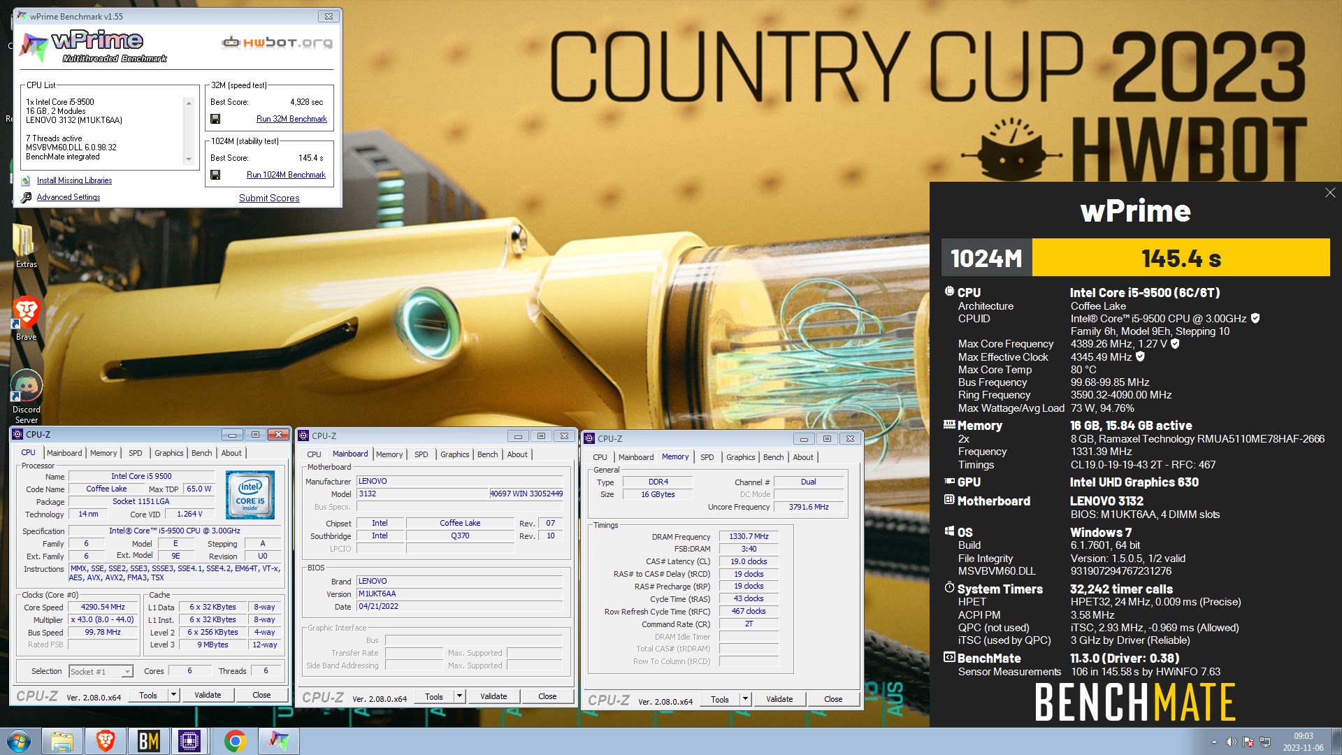Screen dimensions: 1342x755
Task: Switch to CPU tab in Mainboard CPU-Z window
Action: pyautogui.click(x=315, y=454)
